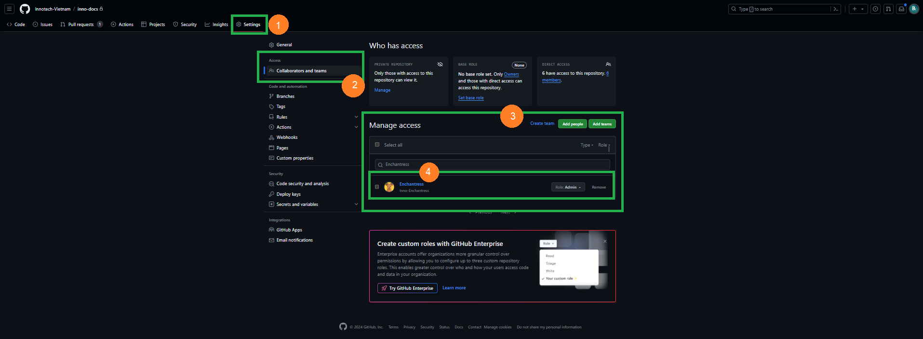Open the Terms footer link
Viewport: 923px width, 339px height.
point(393,327)
